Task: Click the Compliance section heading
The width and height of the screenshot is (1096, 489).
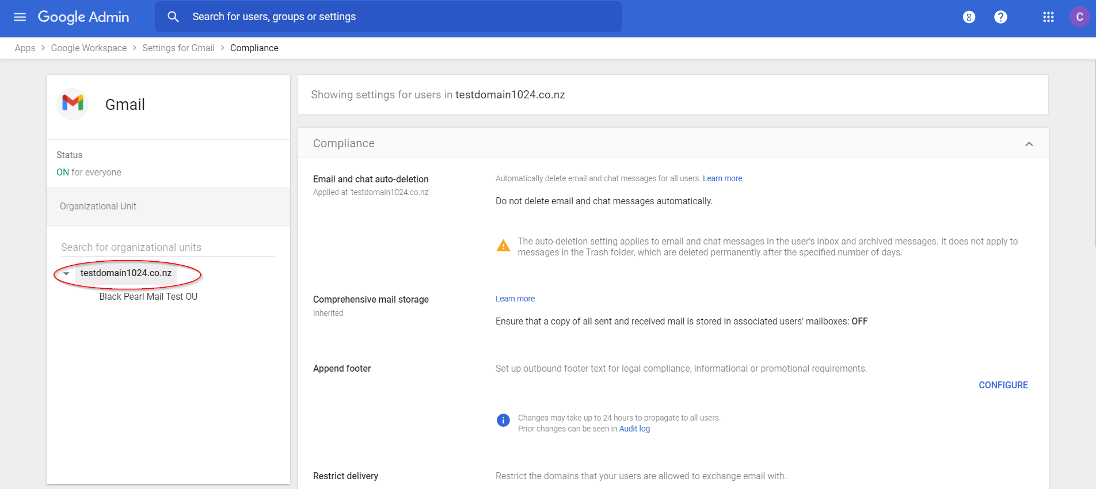Action: pyautogui.click(x=344, y=144)
